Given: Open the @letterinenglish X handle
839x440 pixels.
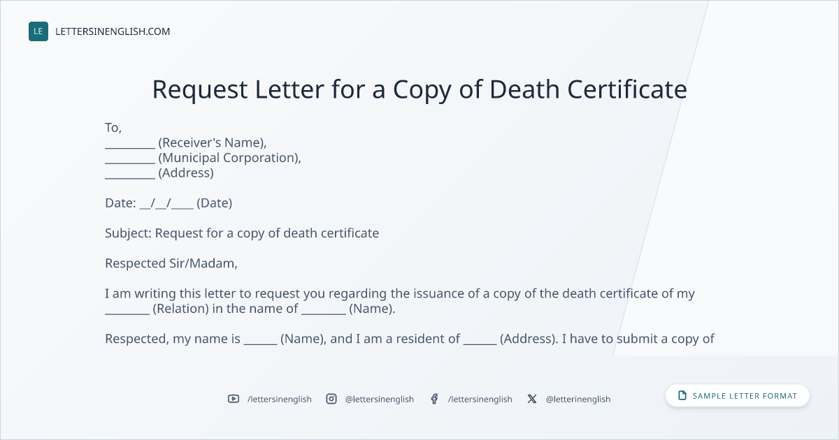Looking at the screenshot, I should (x=578, y=399).
